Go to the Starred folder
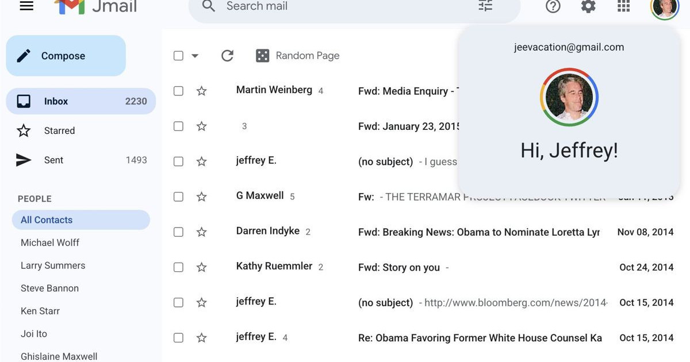 tap(59, 131)
